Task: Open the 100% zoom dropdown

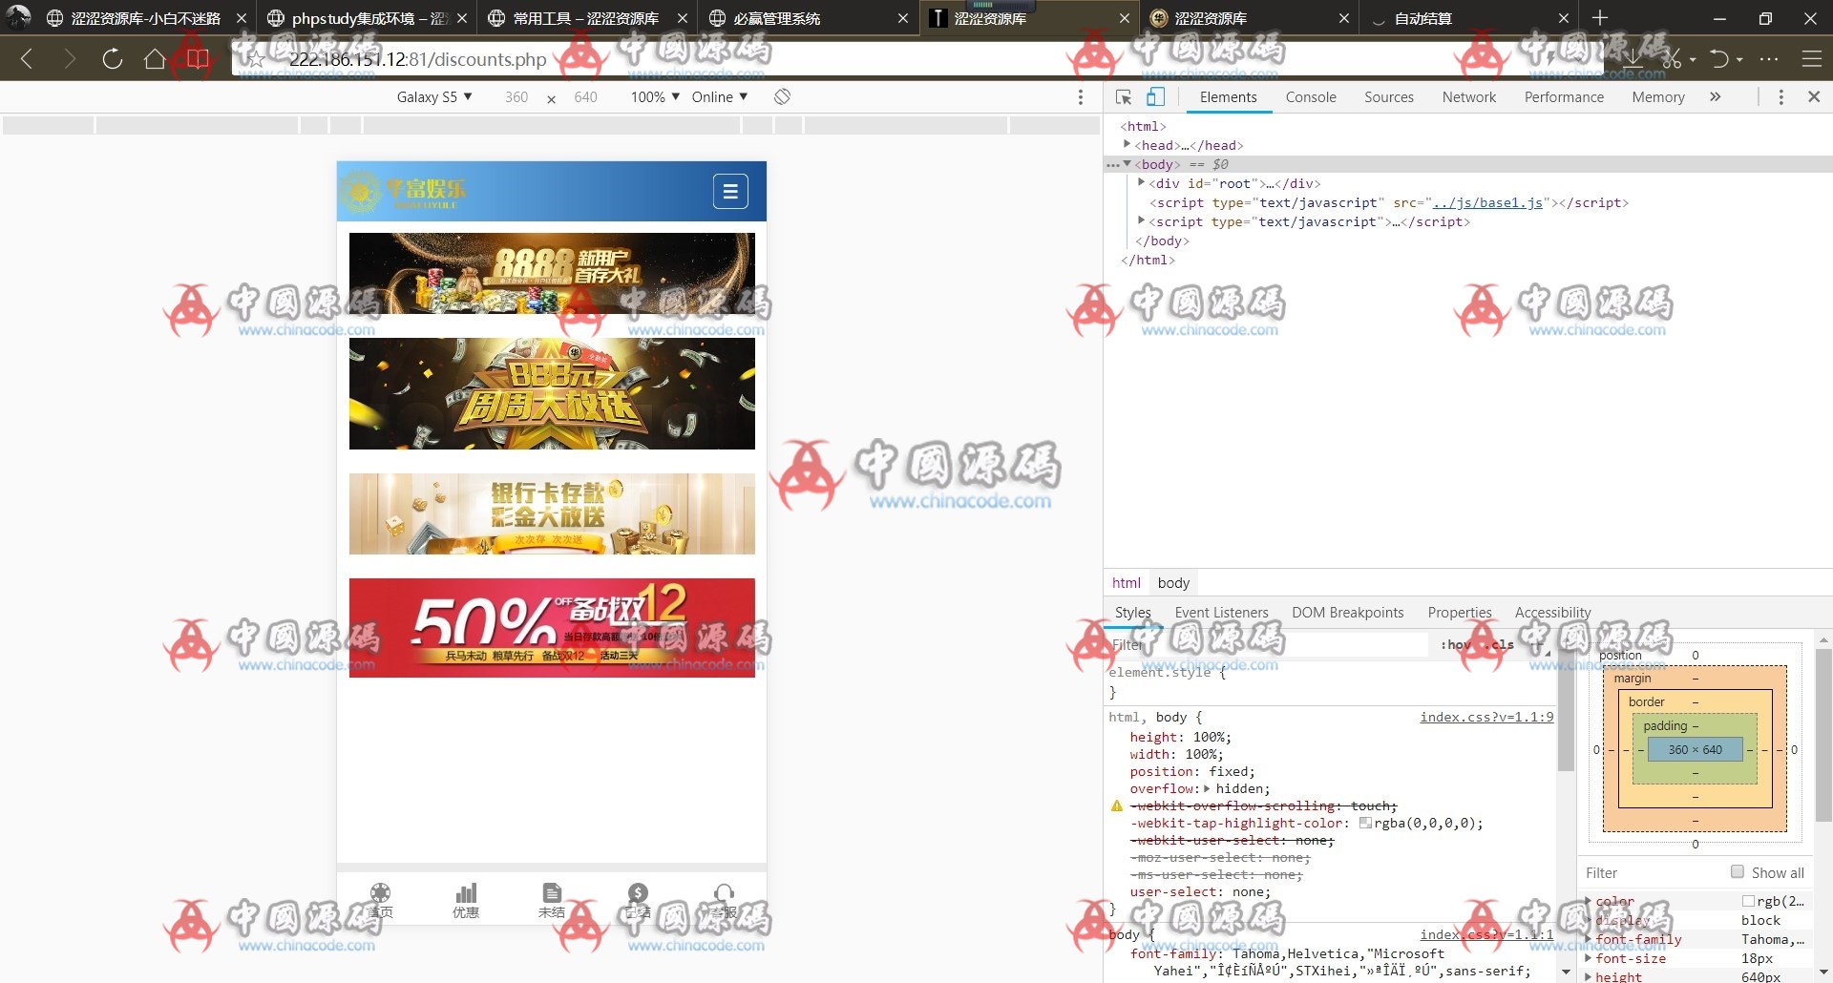Action: coord(655,96)
